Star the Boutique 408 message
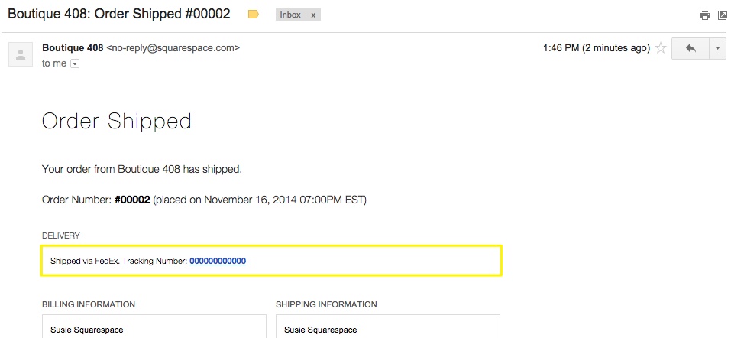 pyautogui.click(x=661, y=48)
